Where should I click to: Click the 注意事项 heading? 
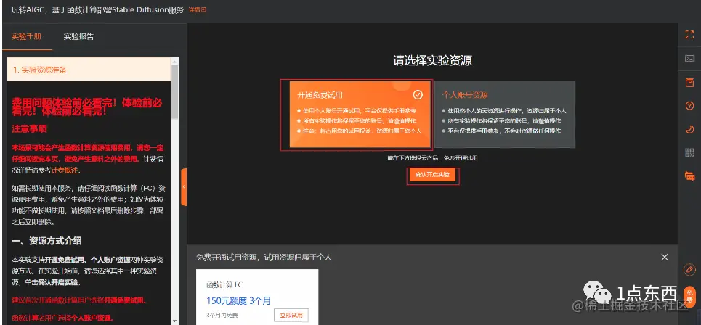[x=30, y=129]
